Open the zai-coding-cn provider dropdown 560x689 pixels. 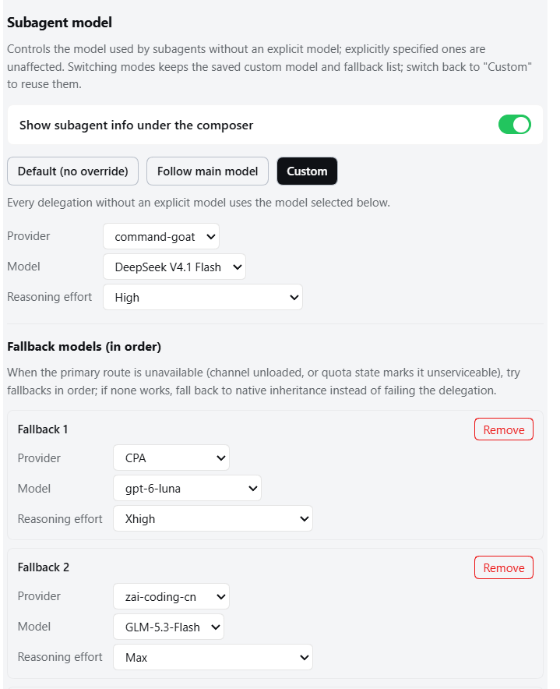tap(171, 596)
